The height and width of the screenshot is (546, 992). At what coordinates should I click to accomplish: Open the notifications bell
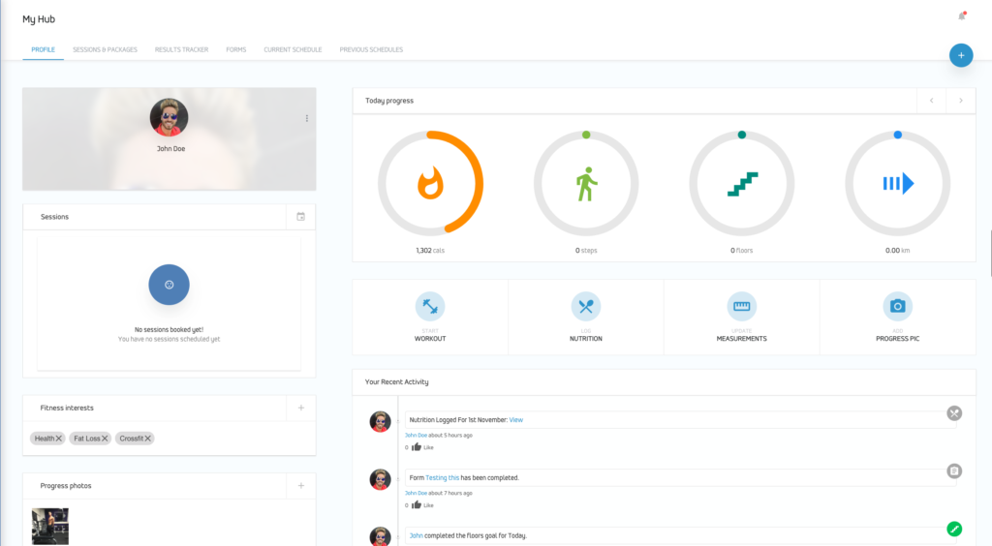962,15
